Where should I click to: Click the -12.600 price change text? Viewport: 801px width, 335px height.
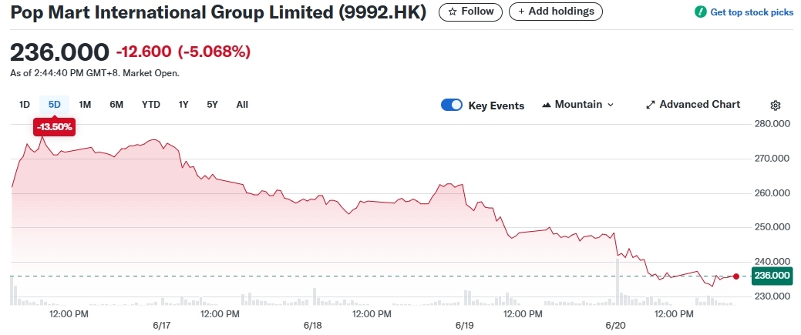click(x=144, y=52)
